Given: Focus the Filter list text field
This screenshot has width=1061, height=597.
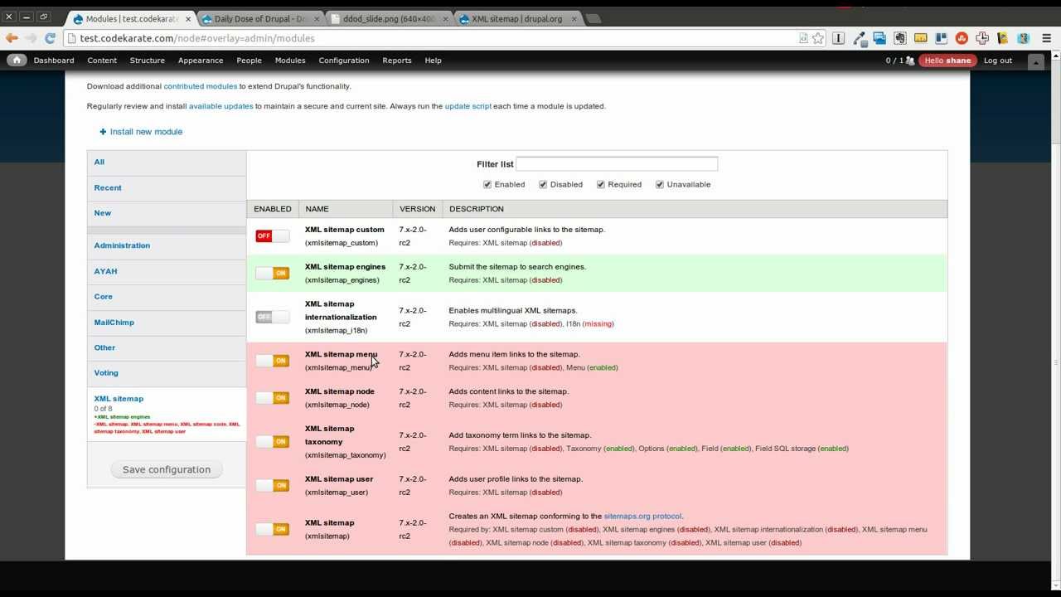Looking at the screenshot, I should [x=617, y=164].
